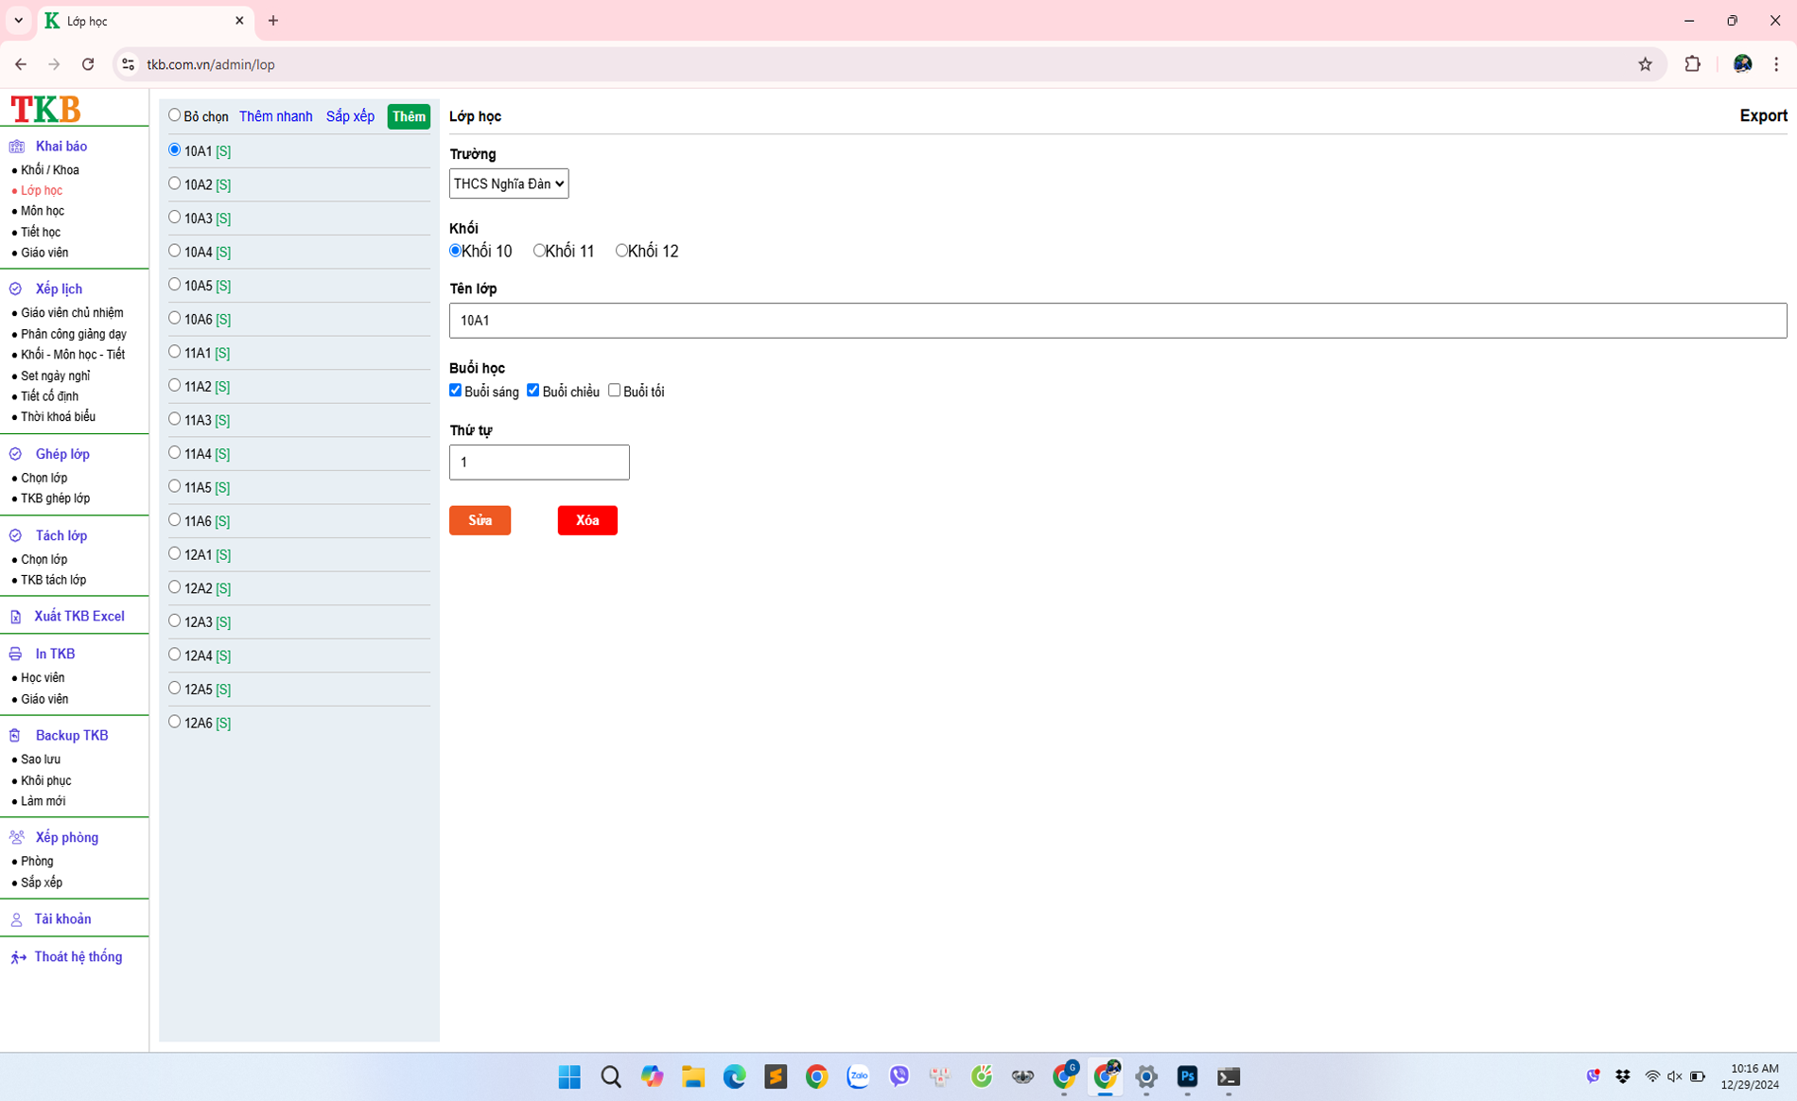Select the Khối 11 radio button
The width and height of the screenshot is (1797, 1101).
coord(539,251)
